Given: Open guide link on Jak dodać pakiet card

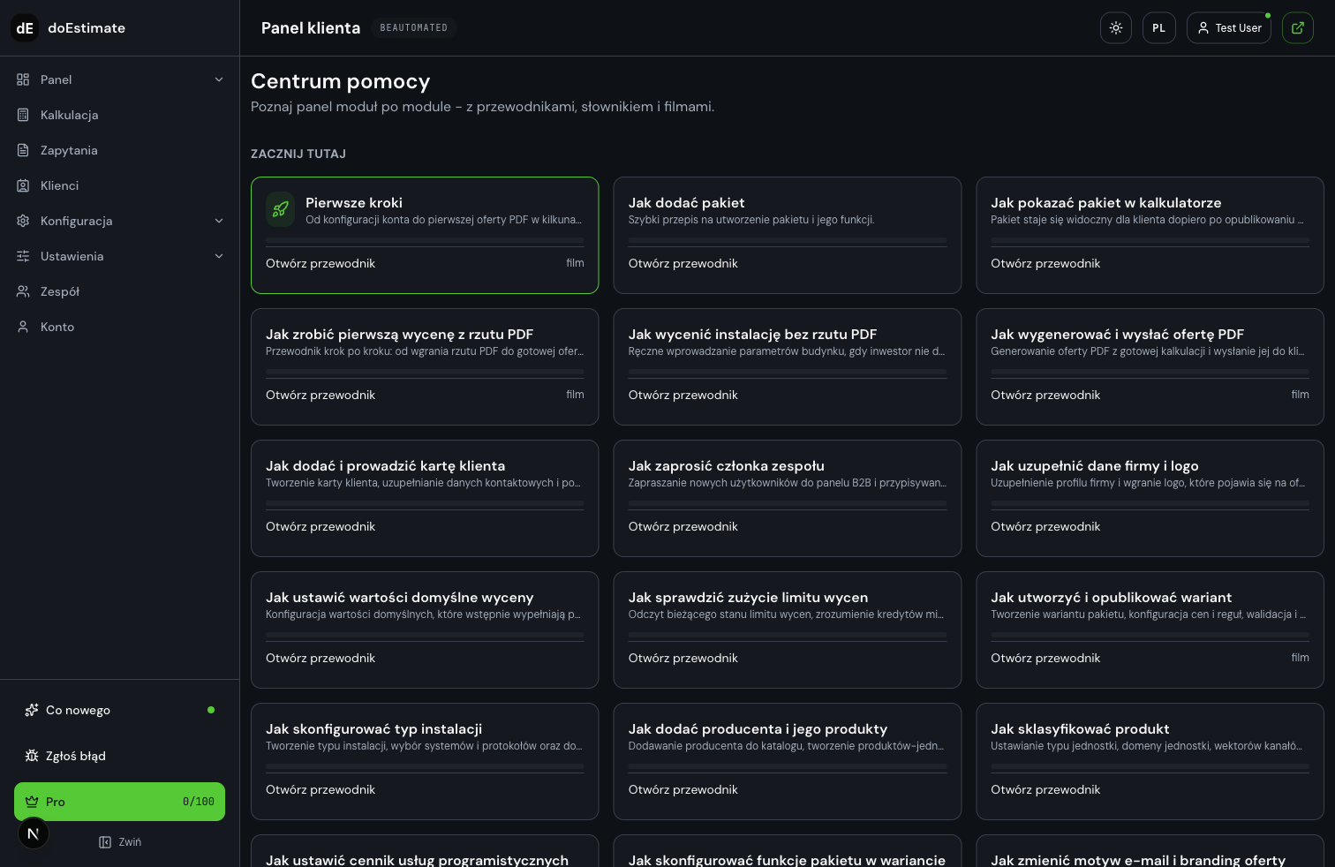Looking at the screenshot, I should pyautogui.click(x=683, y=263).
